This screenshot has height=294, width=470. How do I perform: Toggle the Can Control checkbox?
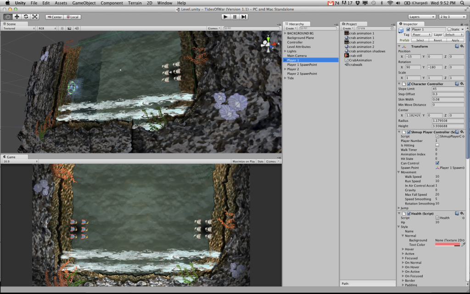pyautogui.click(x=437, y=163)
